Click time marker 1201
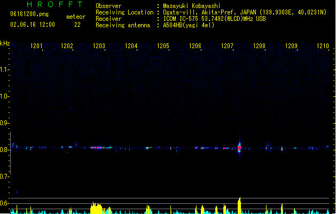 pos(36,46)
